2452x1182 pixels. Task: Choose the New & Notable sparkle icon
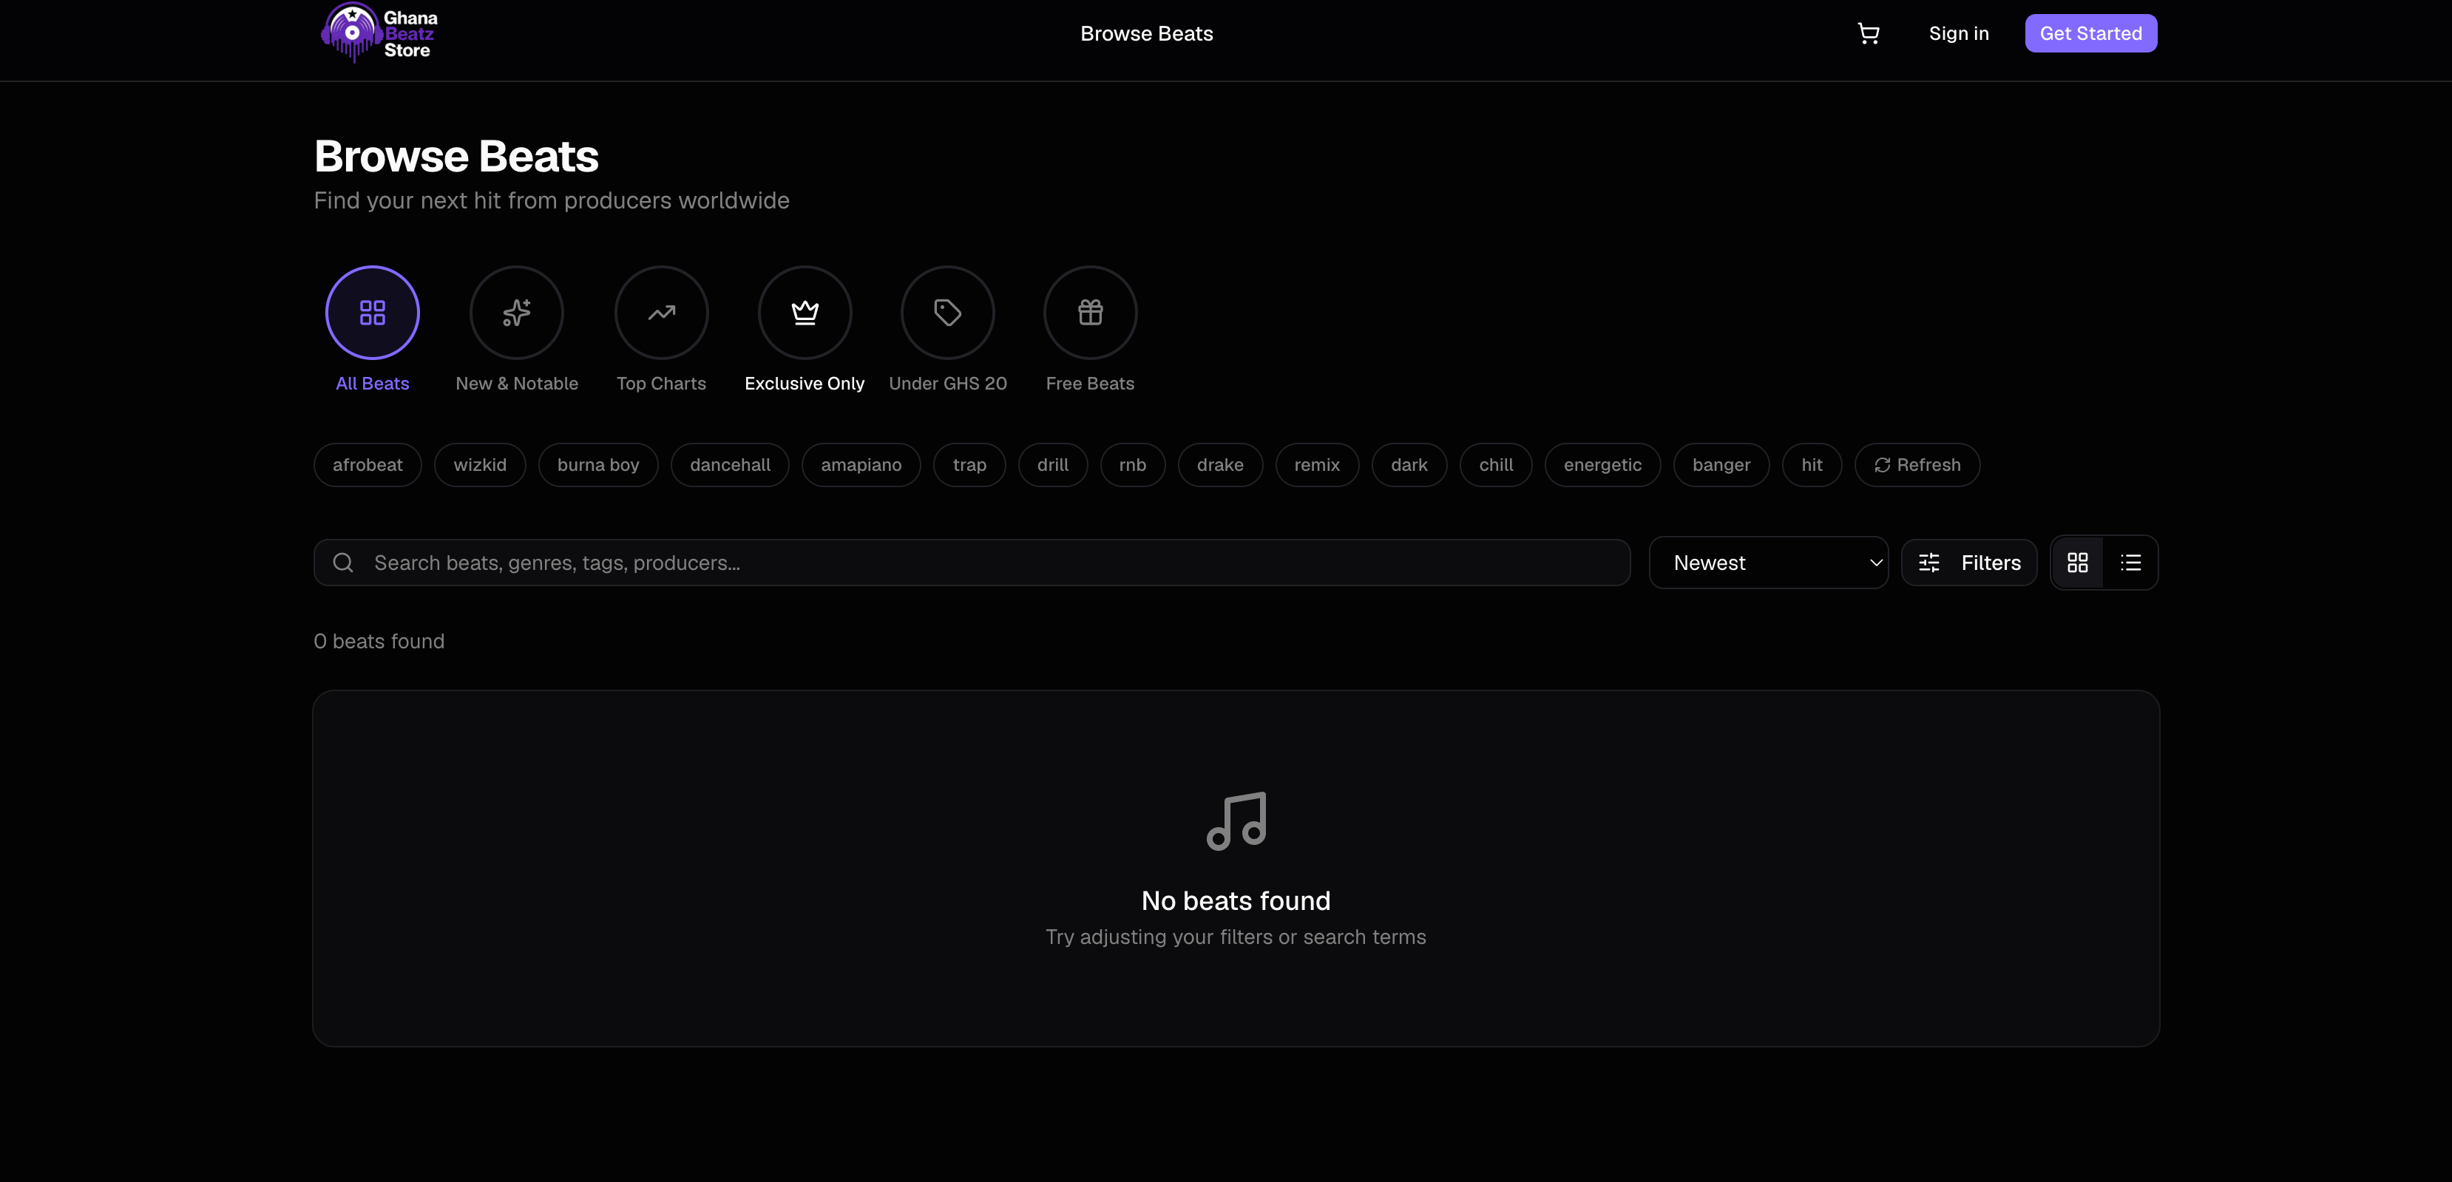coord(517,312)
